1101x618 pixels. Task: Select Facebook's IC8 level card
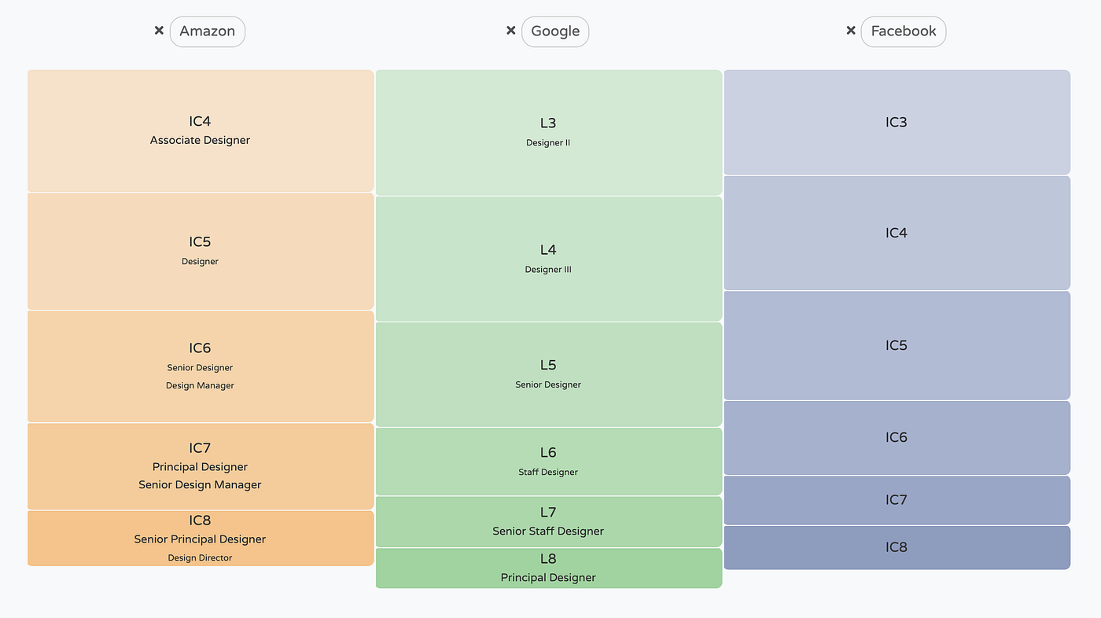click(897, 547)
